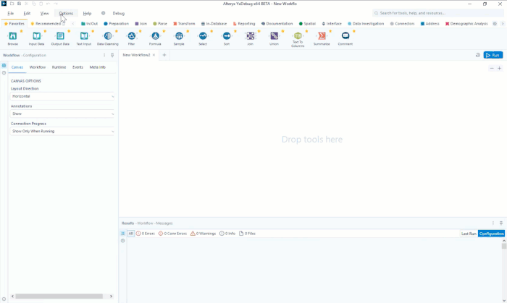This screenshot has height=303, width=507.
Task: Switch Results to Last Run view
Action: coord(469,234)
